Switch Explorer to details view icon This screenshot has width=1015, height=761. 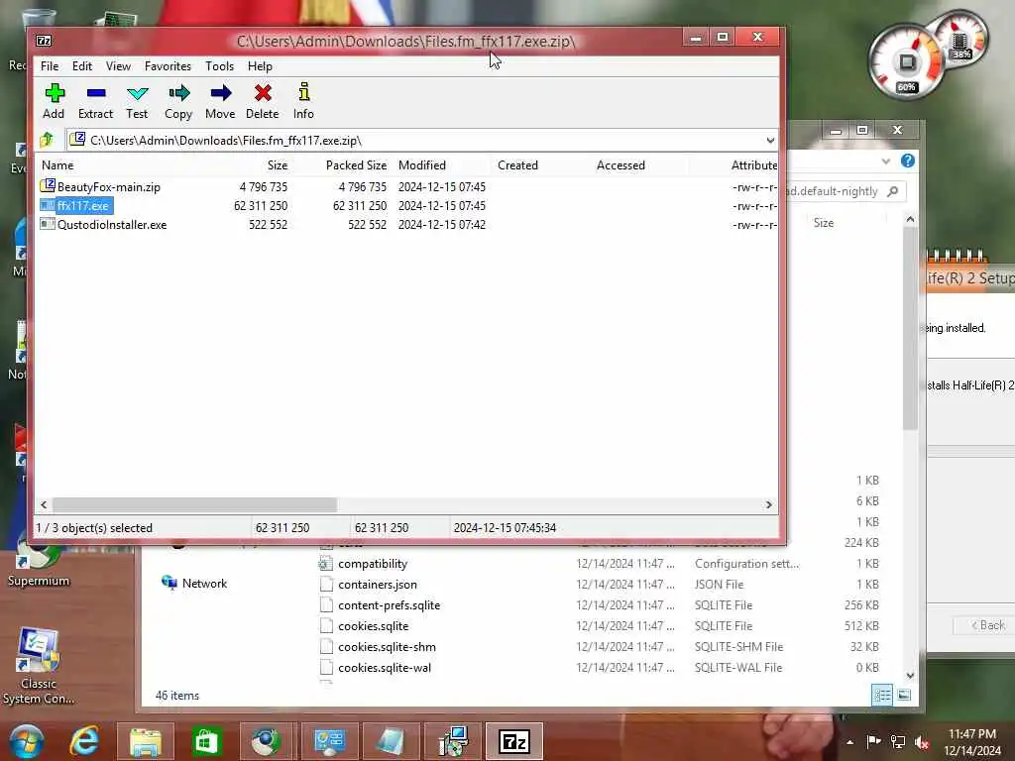[881, 695]
